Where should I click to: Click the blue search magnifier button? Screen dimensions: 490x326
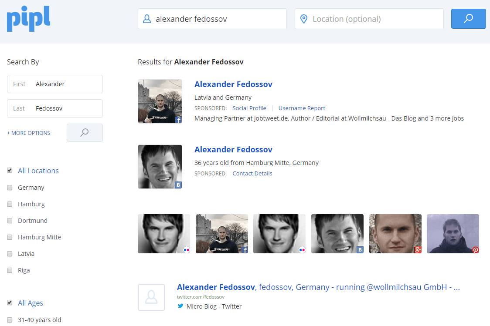(469, 19)
